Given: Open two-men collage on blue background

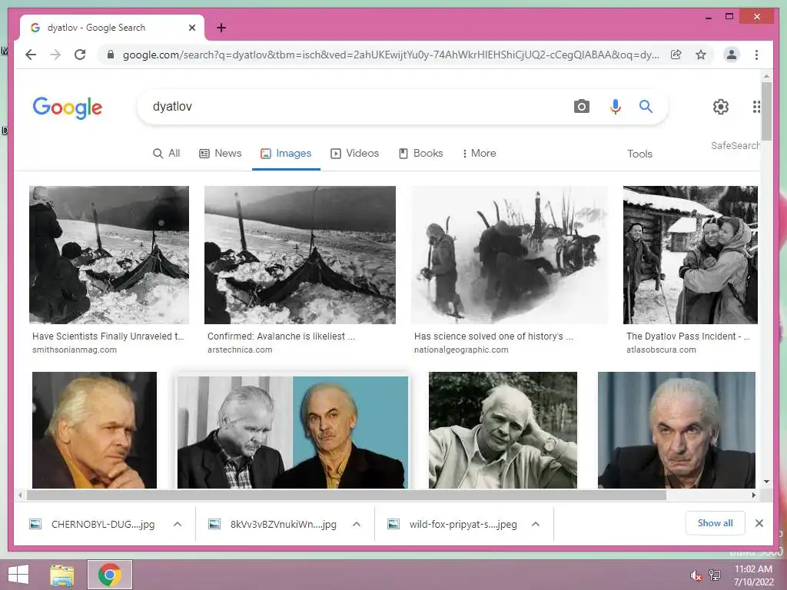Looking at the screenshot, I should (293, 433).
